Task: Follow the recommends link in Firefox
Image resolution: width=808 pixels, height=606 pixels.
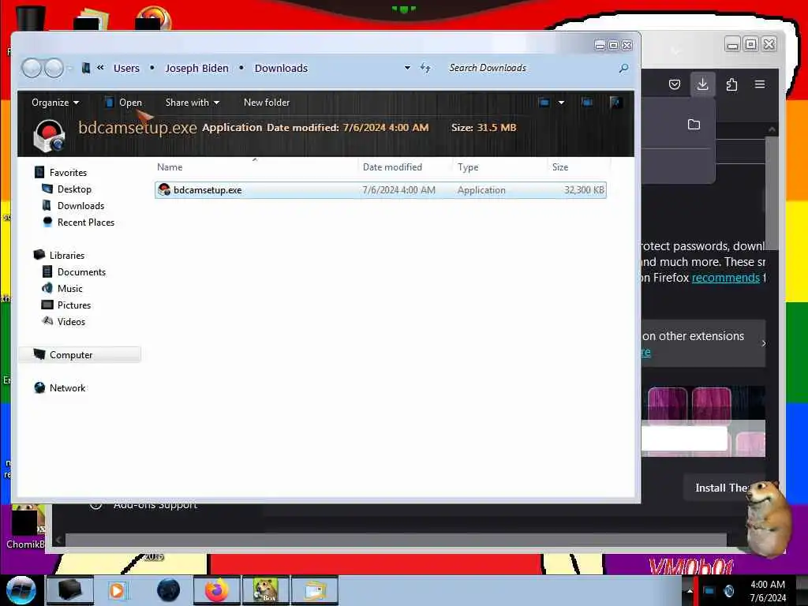Action: click(x=726, y=278)
